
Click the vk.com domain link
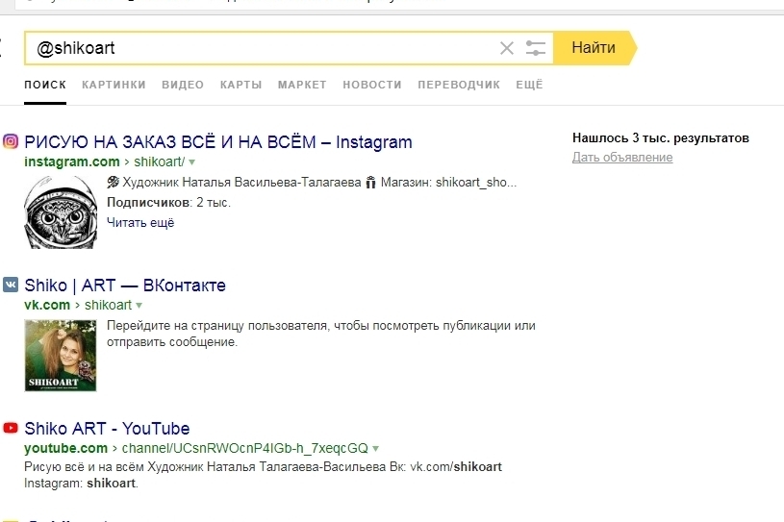(47, 305)
